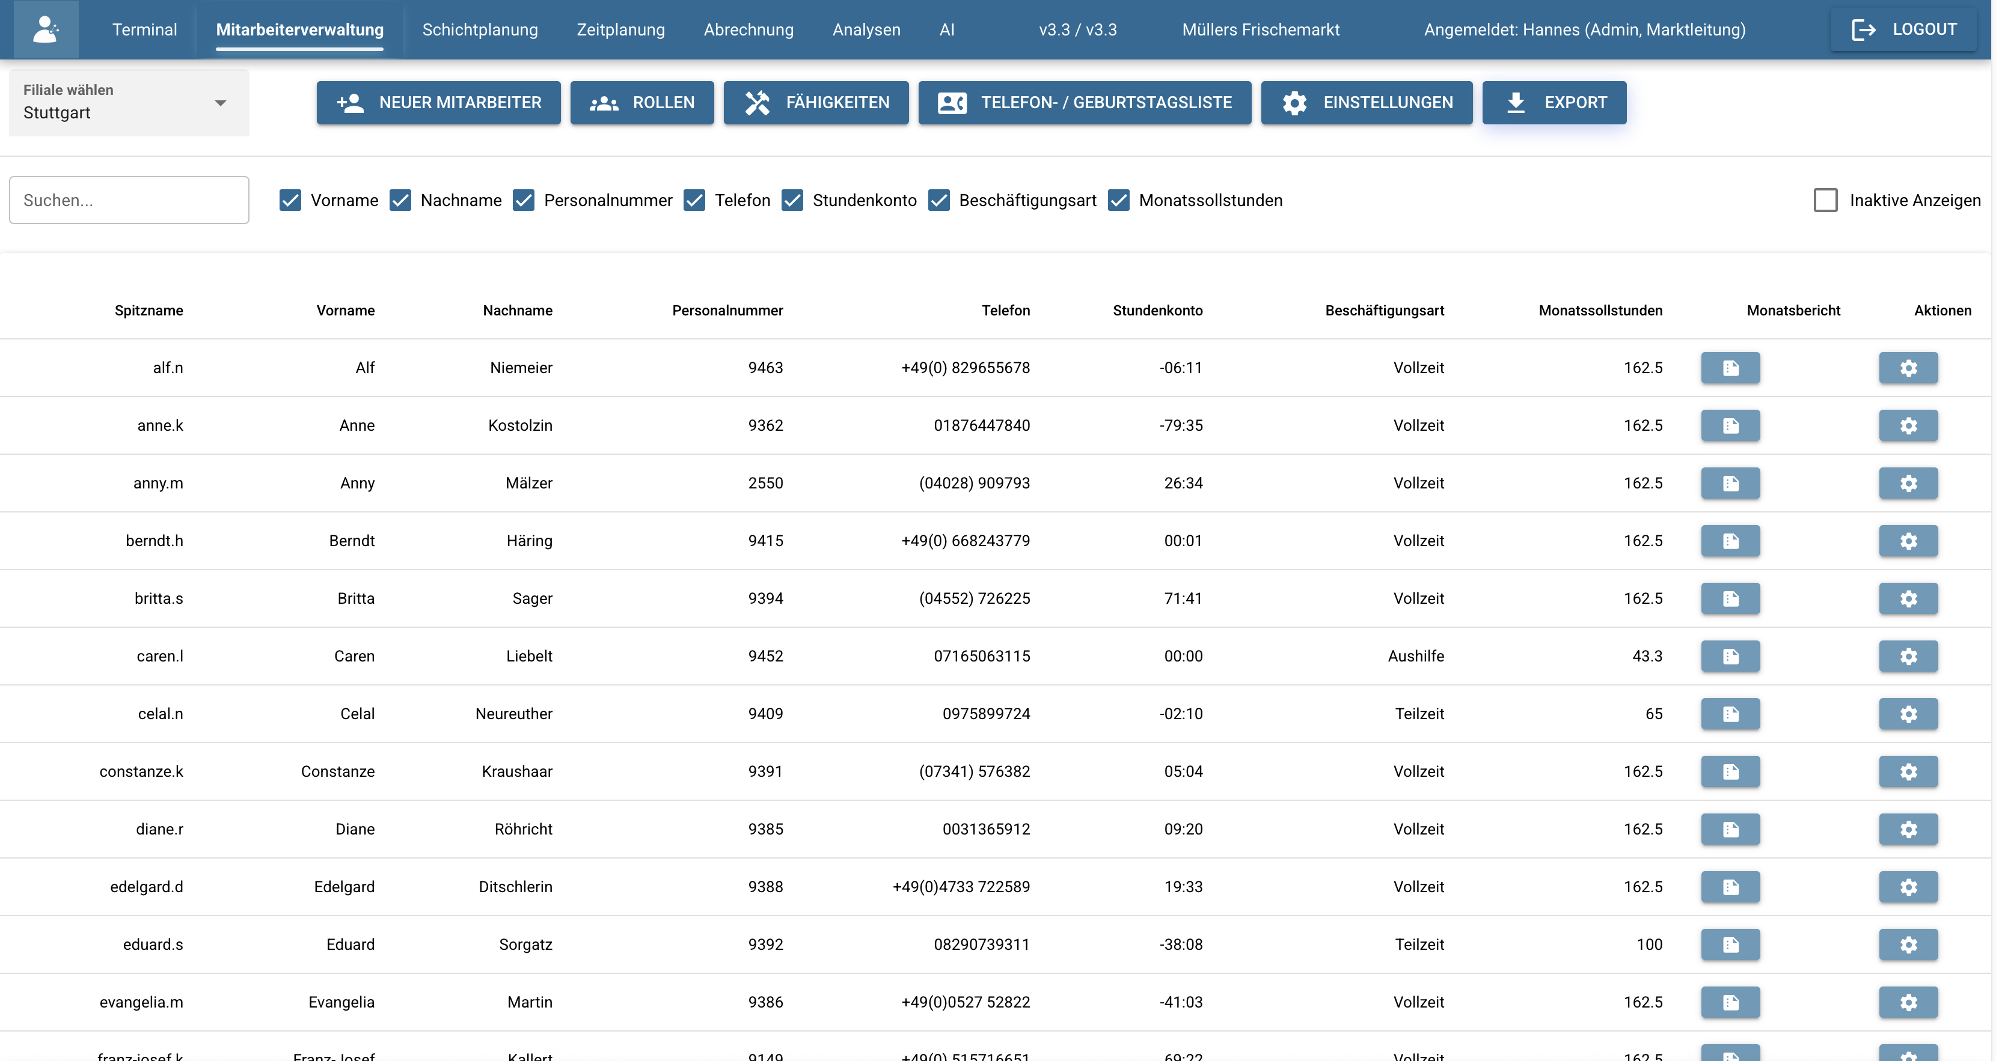Switch to the Schichtplanung tab
The height and width of the screenshot is (1061, 1996).
[480, 29]
